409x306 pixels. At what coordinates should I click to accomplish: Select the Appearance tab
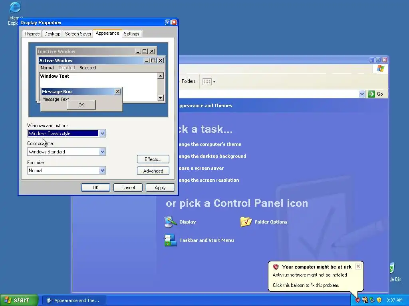(x=107, y=33)
